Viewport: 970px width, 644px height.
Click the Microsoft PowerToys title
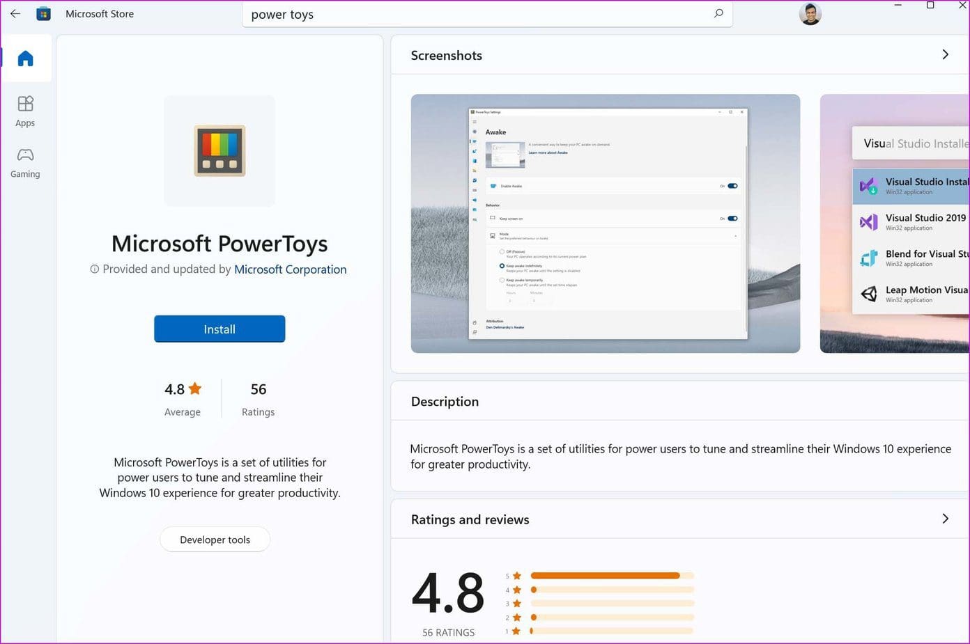(220, 244)
